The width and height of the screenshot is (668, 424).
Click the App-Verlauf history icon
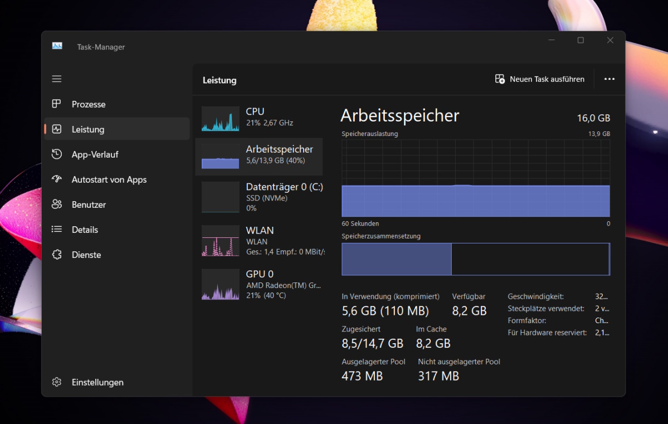pyautogui.click(x=56, y=154)
